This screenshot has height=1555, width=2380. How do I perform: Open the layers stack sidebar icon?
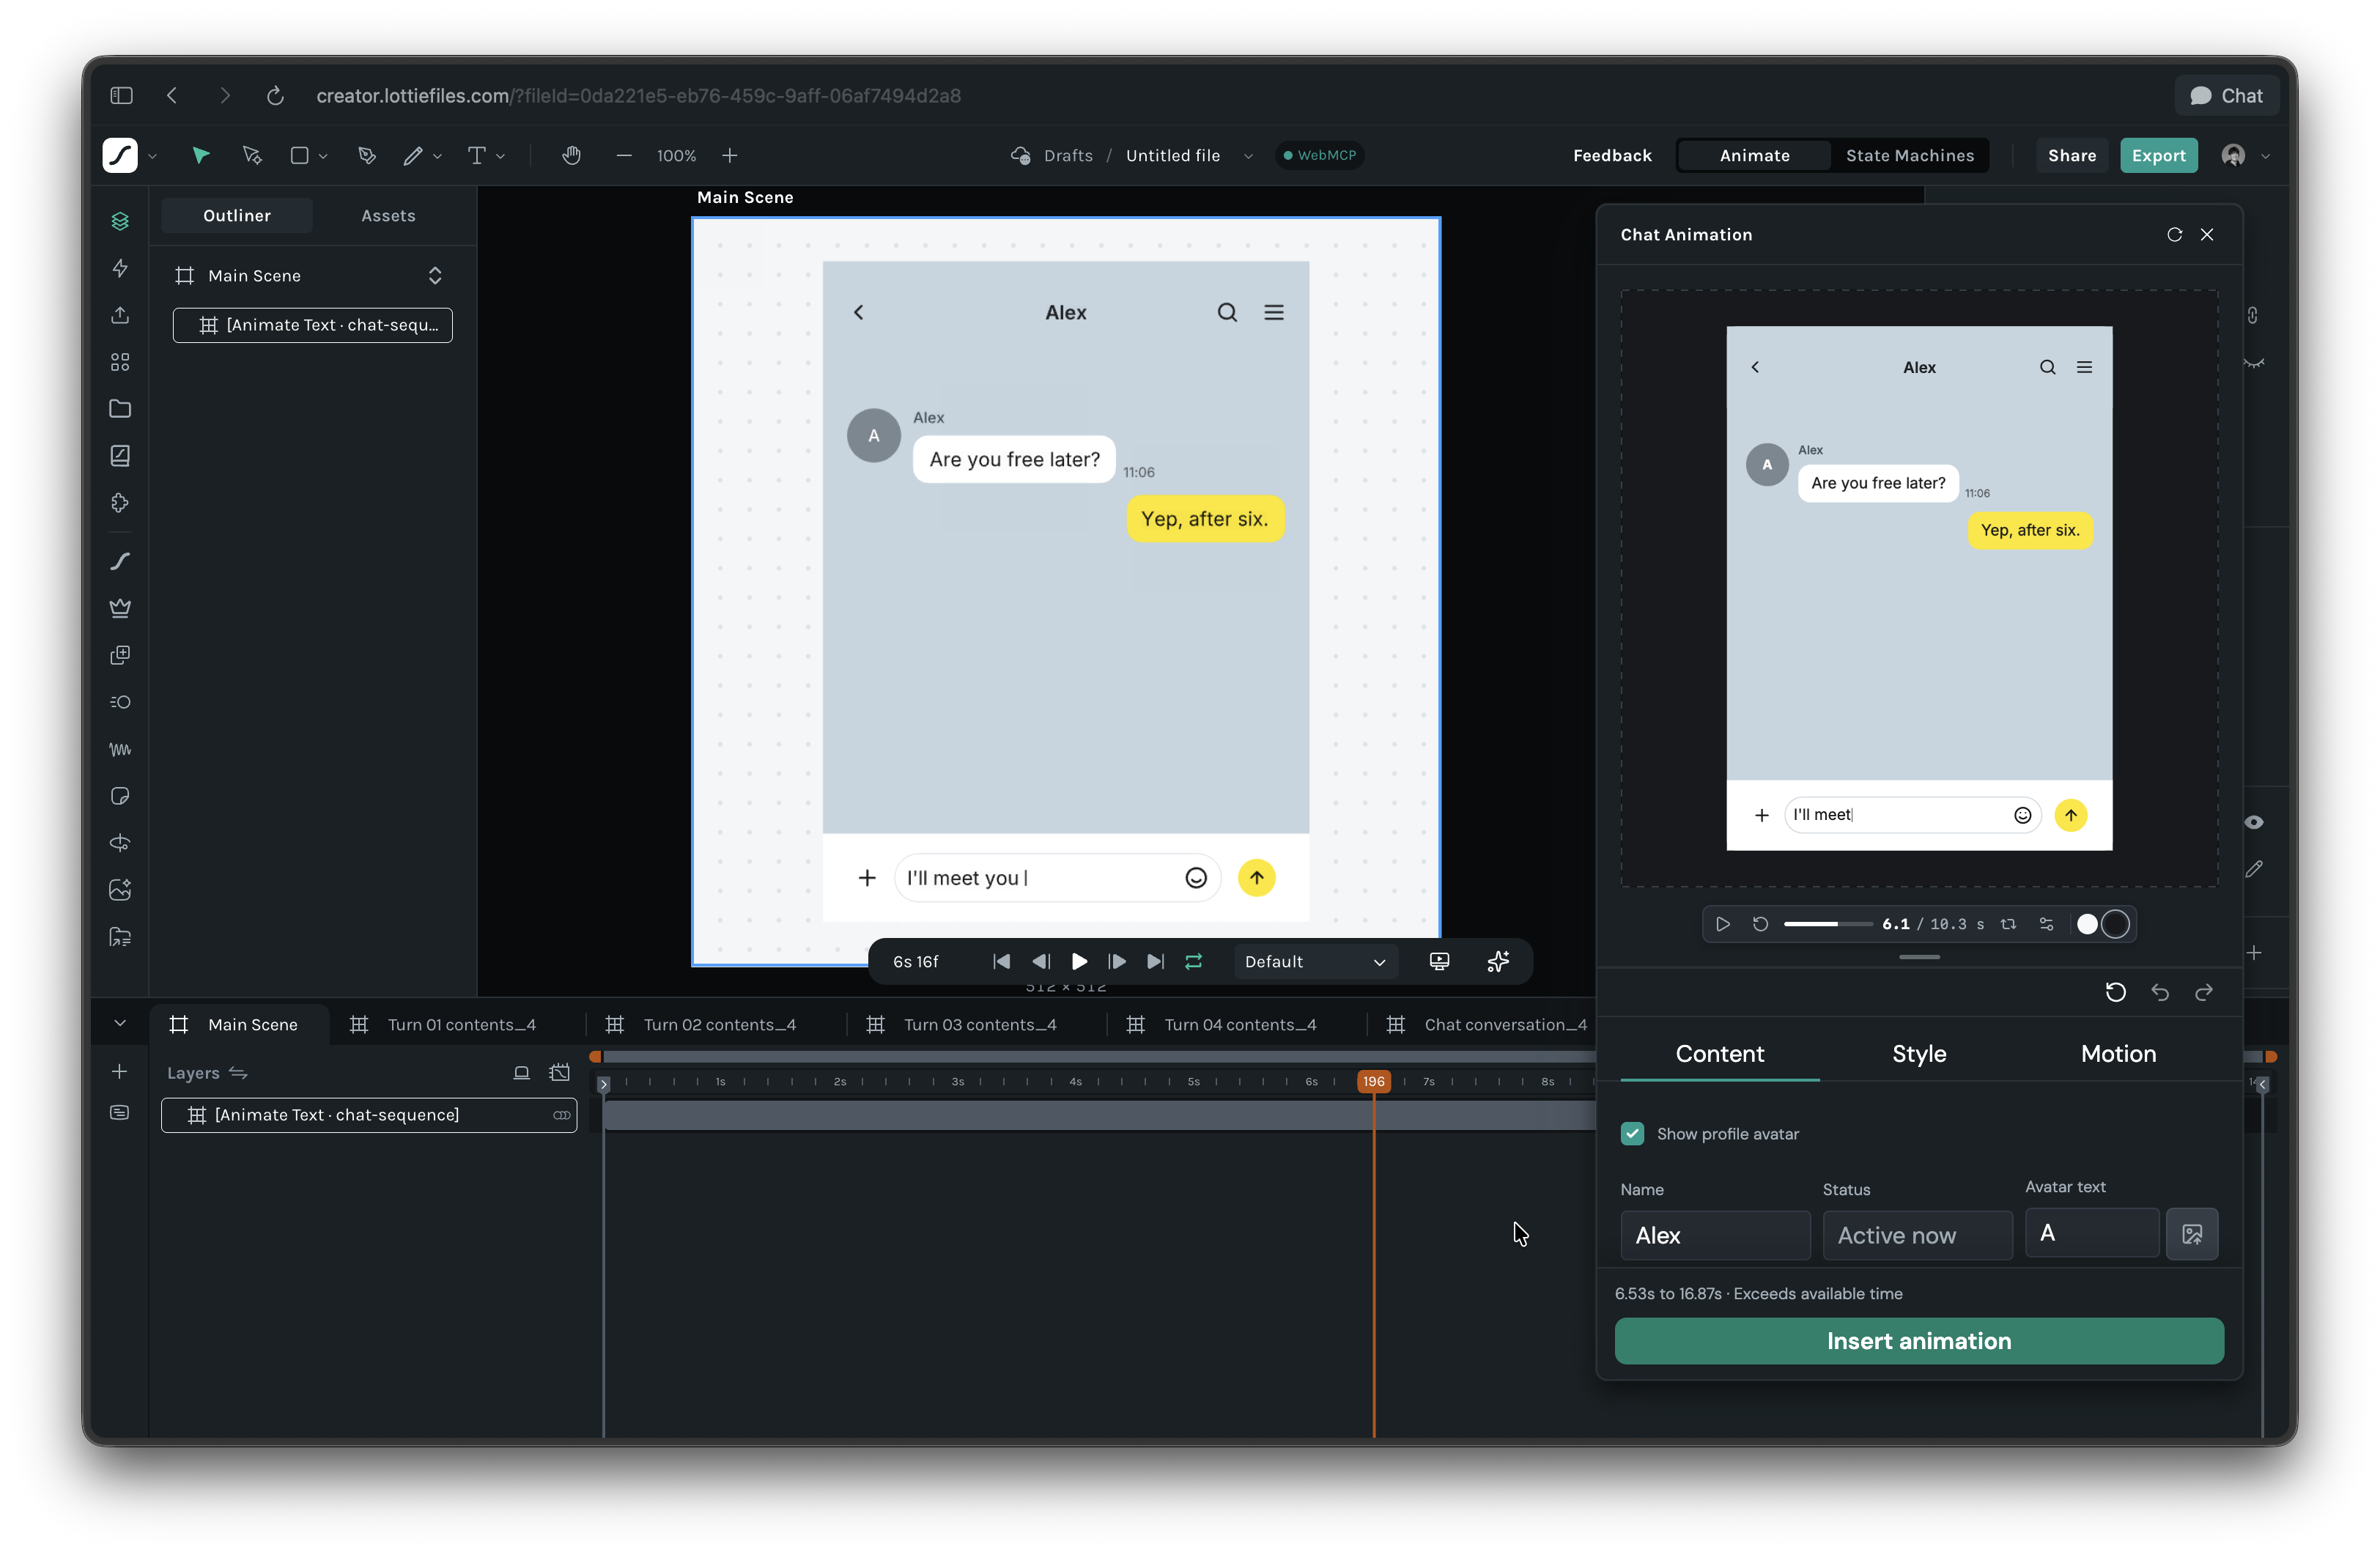click(x=120, y=221)
